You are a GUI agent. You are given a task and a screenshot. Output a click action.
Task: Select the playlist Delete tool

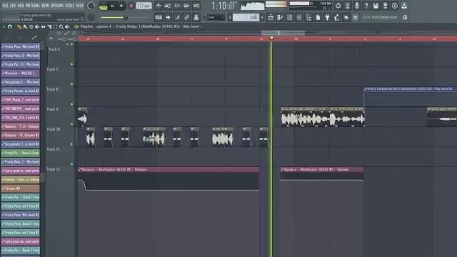pyautogui.click(x=31, y=27)
